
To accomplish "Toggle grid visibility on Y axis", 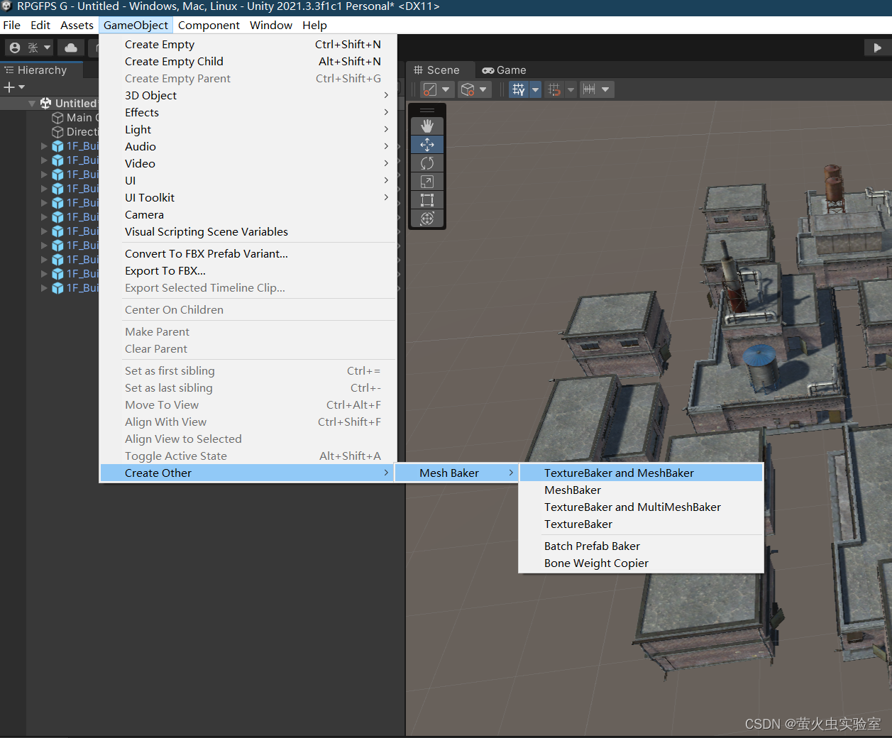I will [519, 89].
